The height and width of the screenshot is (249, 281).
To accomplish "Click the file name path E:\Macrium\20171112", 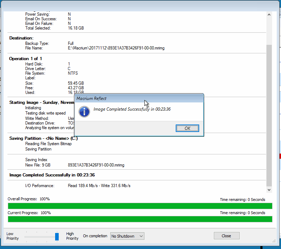I will tap(116, 48).
